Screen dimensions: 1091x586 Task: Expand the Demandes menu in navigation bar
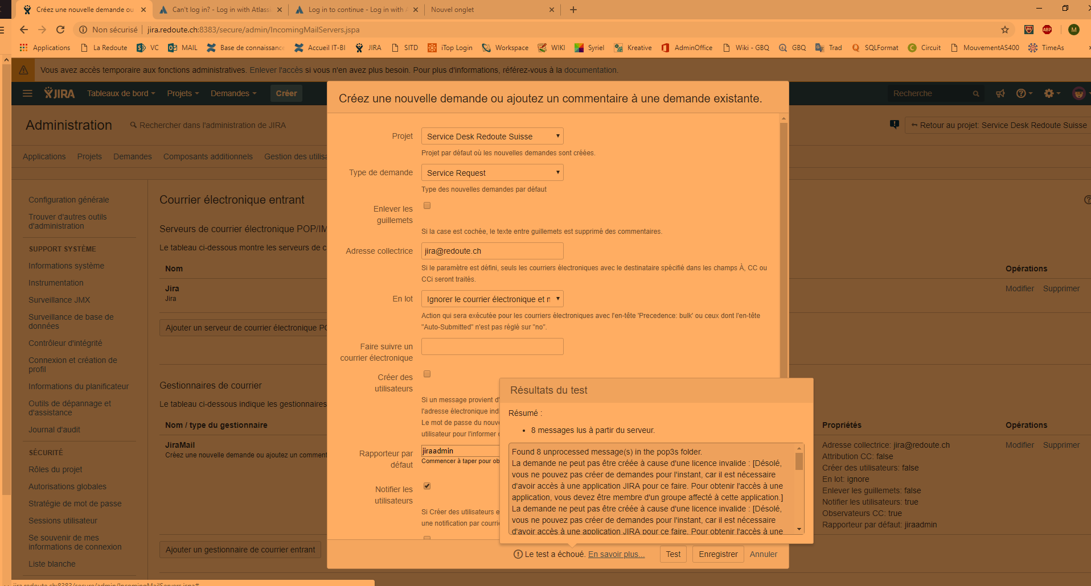click(x=233, y=93)
